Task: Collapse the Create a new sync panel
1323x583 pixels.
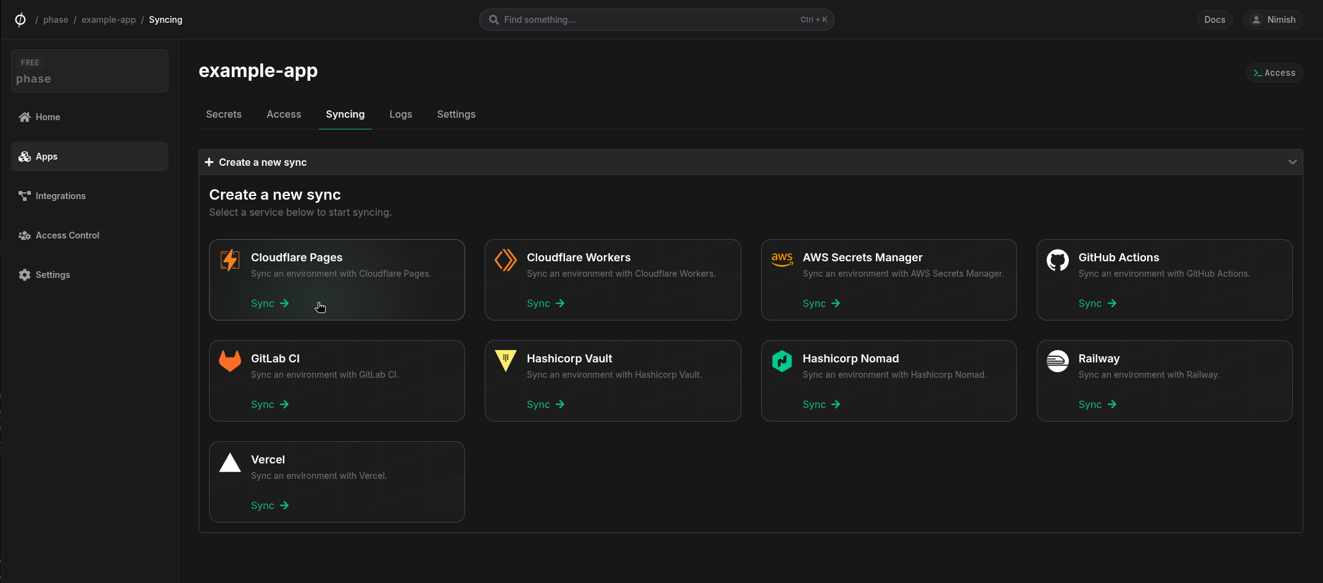Action: pyautogui.click(x=1292, y=161)
